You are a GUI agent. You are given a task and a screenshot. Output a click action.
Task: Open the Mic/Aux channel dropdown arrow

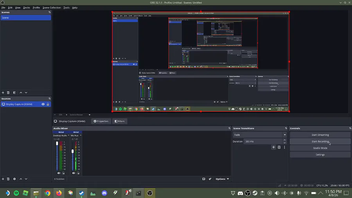81,135
